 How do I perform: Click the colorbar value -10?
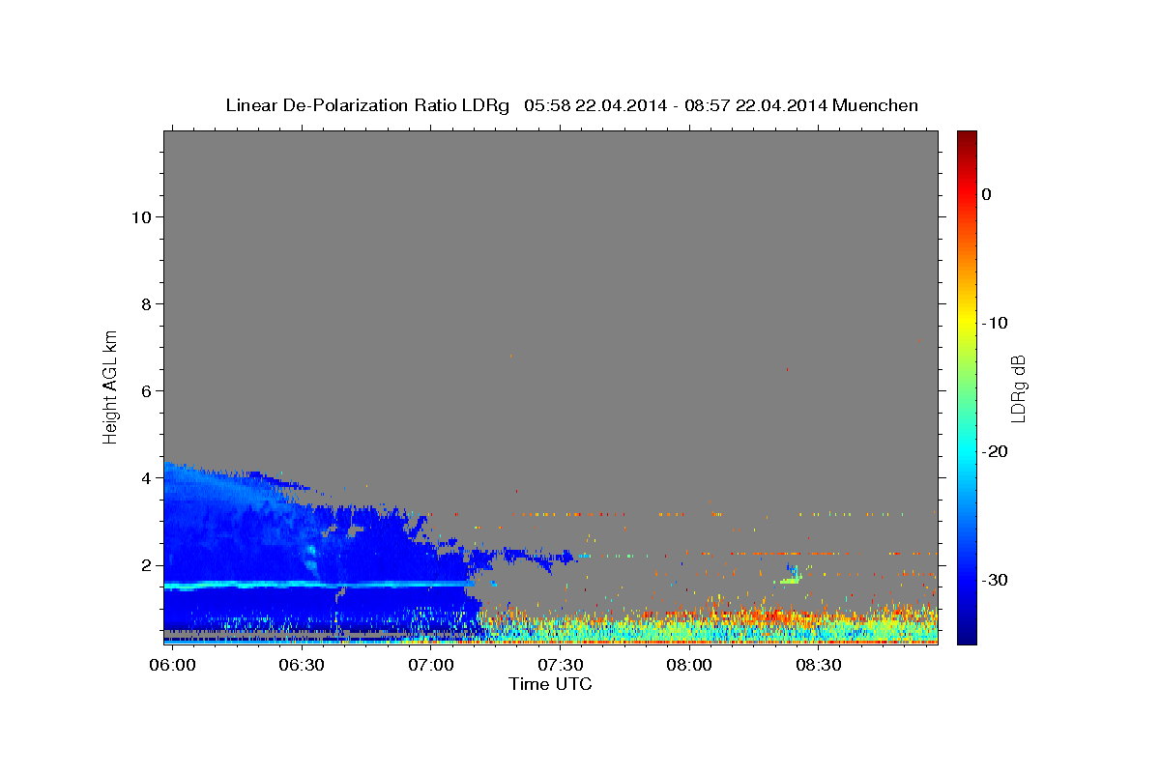click(x=996, y=323)
